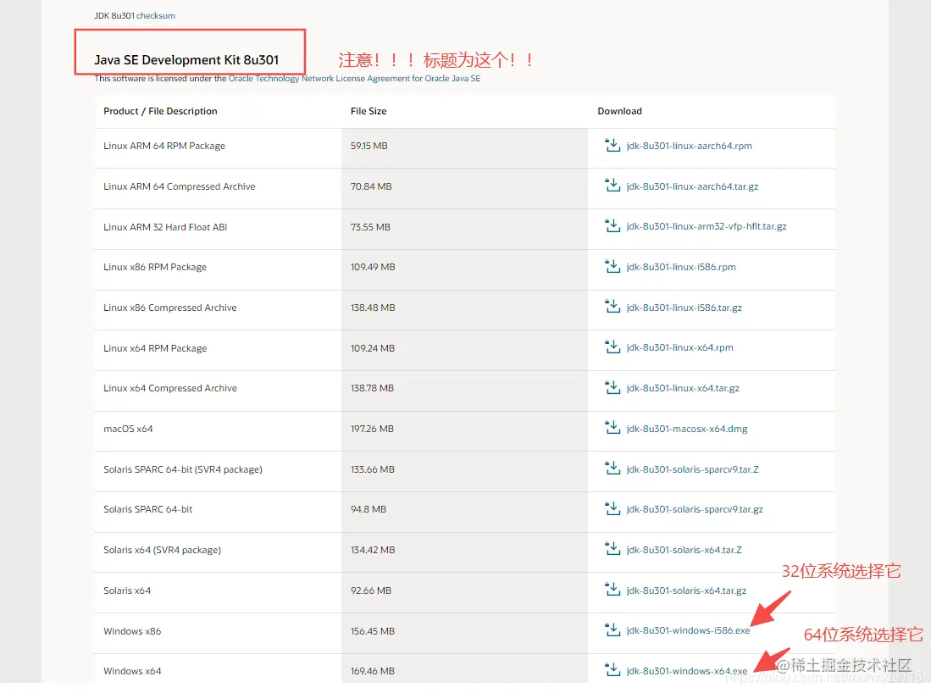Viewport: 931px width, 693px height.
Task: Select Linux x86 RPM Package text
Action: pos(155,267)
